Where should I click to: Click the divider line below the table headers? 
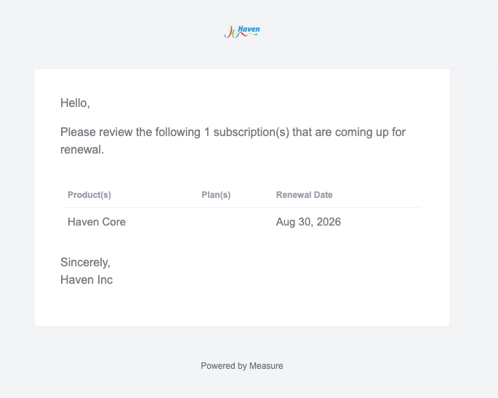242,208
